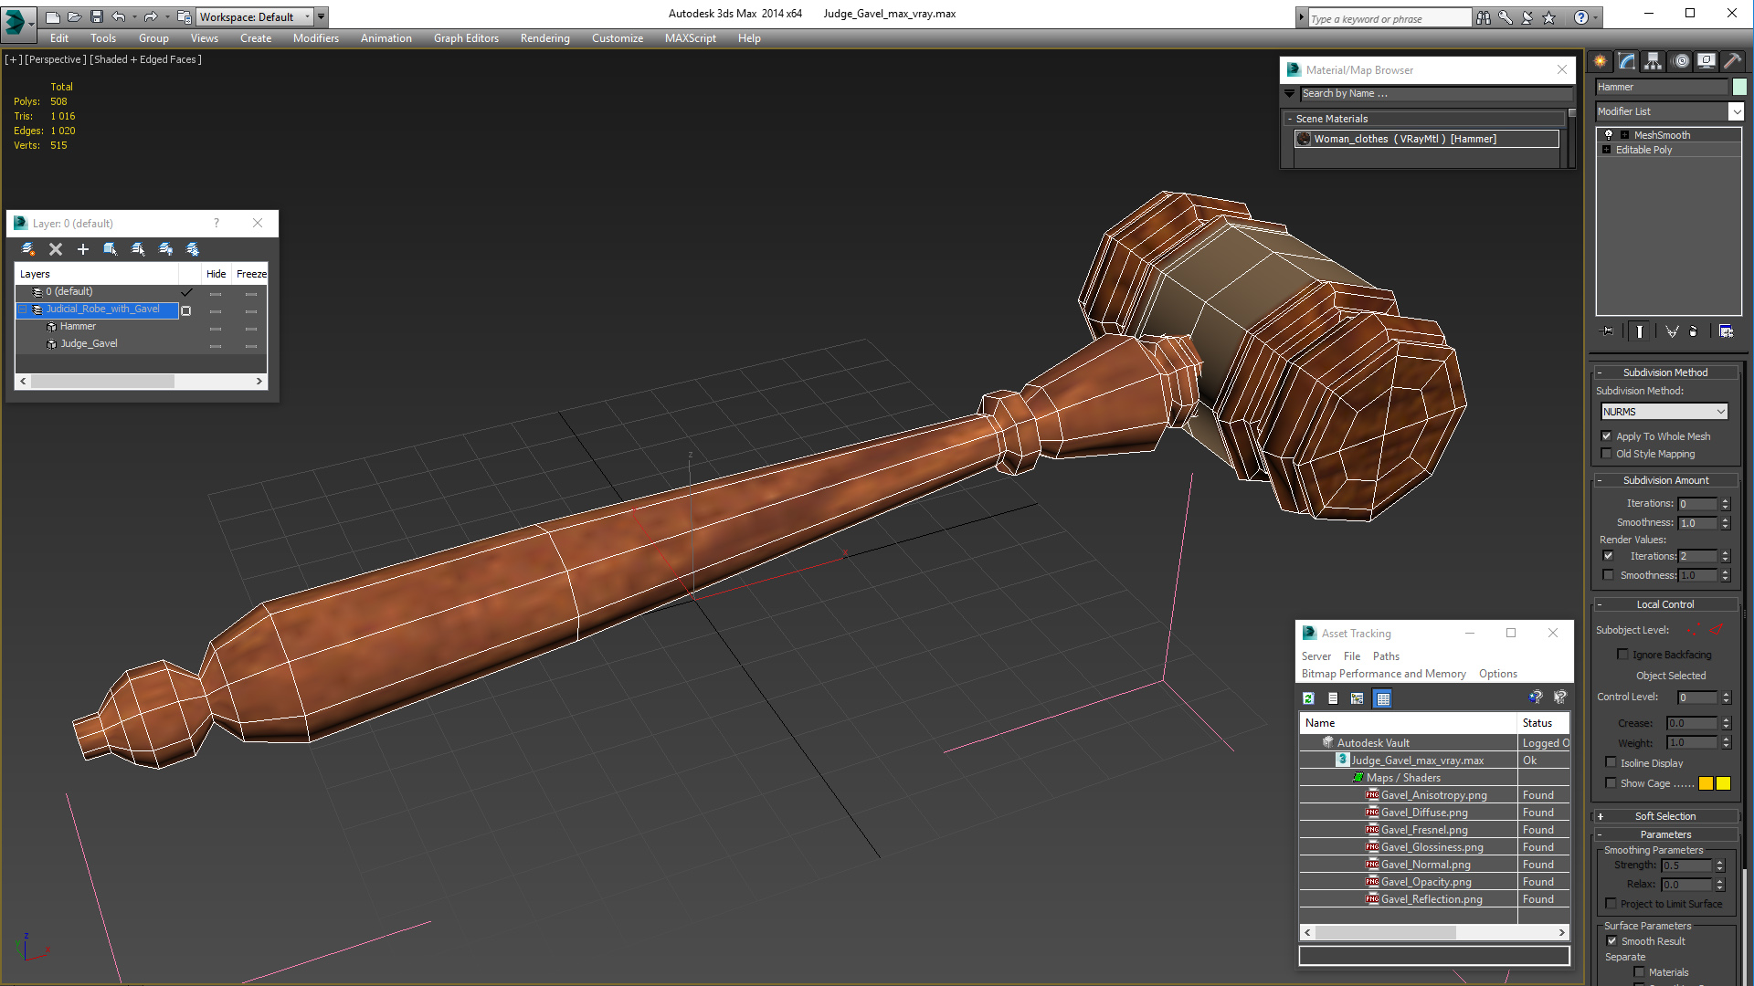1754x986 pixels.
Task: Enable Old Style Mapping checkbox
Action: 1607,454
